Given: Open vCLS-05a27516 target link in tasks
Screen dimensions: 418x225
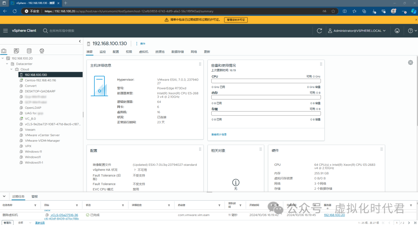Looking at the screenshot, I should pos(62,217).
